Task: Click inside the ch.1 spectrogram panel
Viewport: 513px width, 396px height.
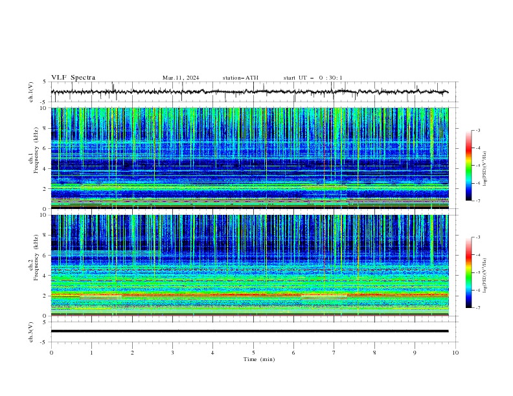Action: 249,158
